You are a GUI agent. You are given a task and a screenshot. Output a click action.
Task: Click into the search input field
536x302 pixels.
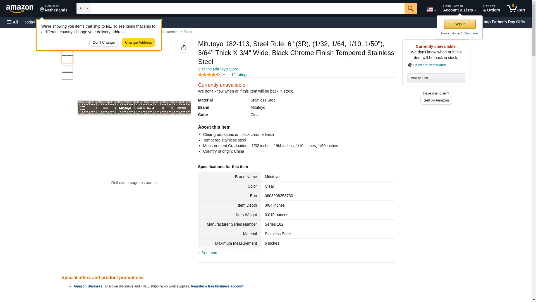[x=247, y=8]
